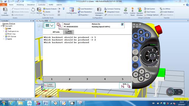
Task: Toggle the reorient/linear motion mode button
Action: coord(135,52)
